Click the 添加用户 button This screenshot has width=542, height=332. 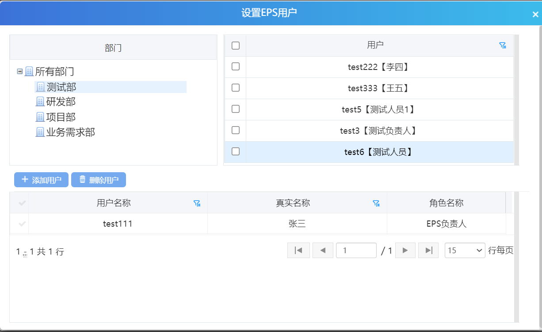pyautogui.click(x=41, y=180)
